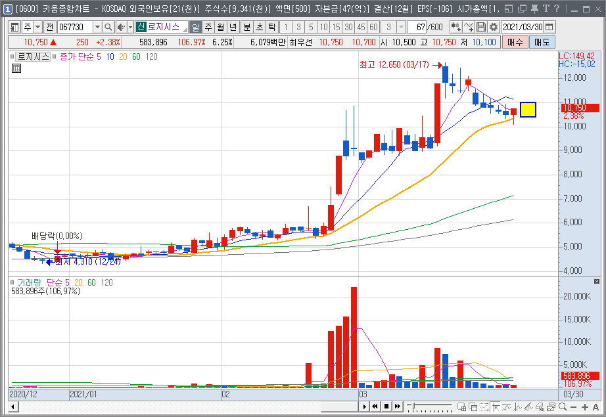The image size is (606, 417).
Task: Click the crosshair cursor icon in bottom toolbar
Action: [x=495, y=406]
